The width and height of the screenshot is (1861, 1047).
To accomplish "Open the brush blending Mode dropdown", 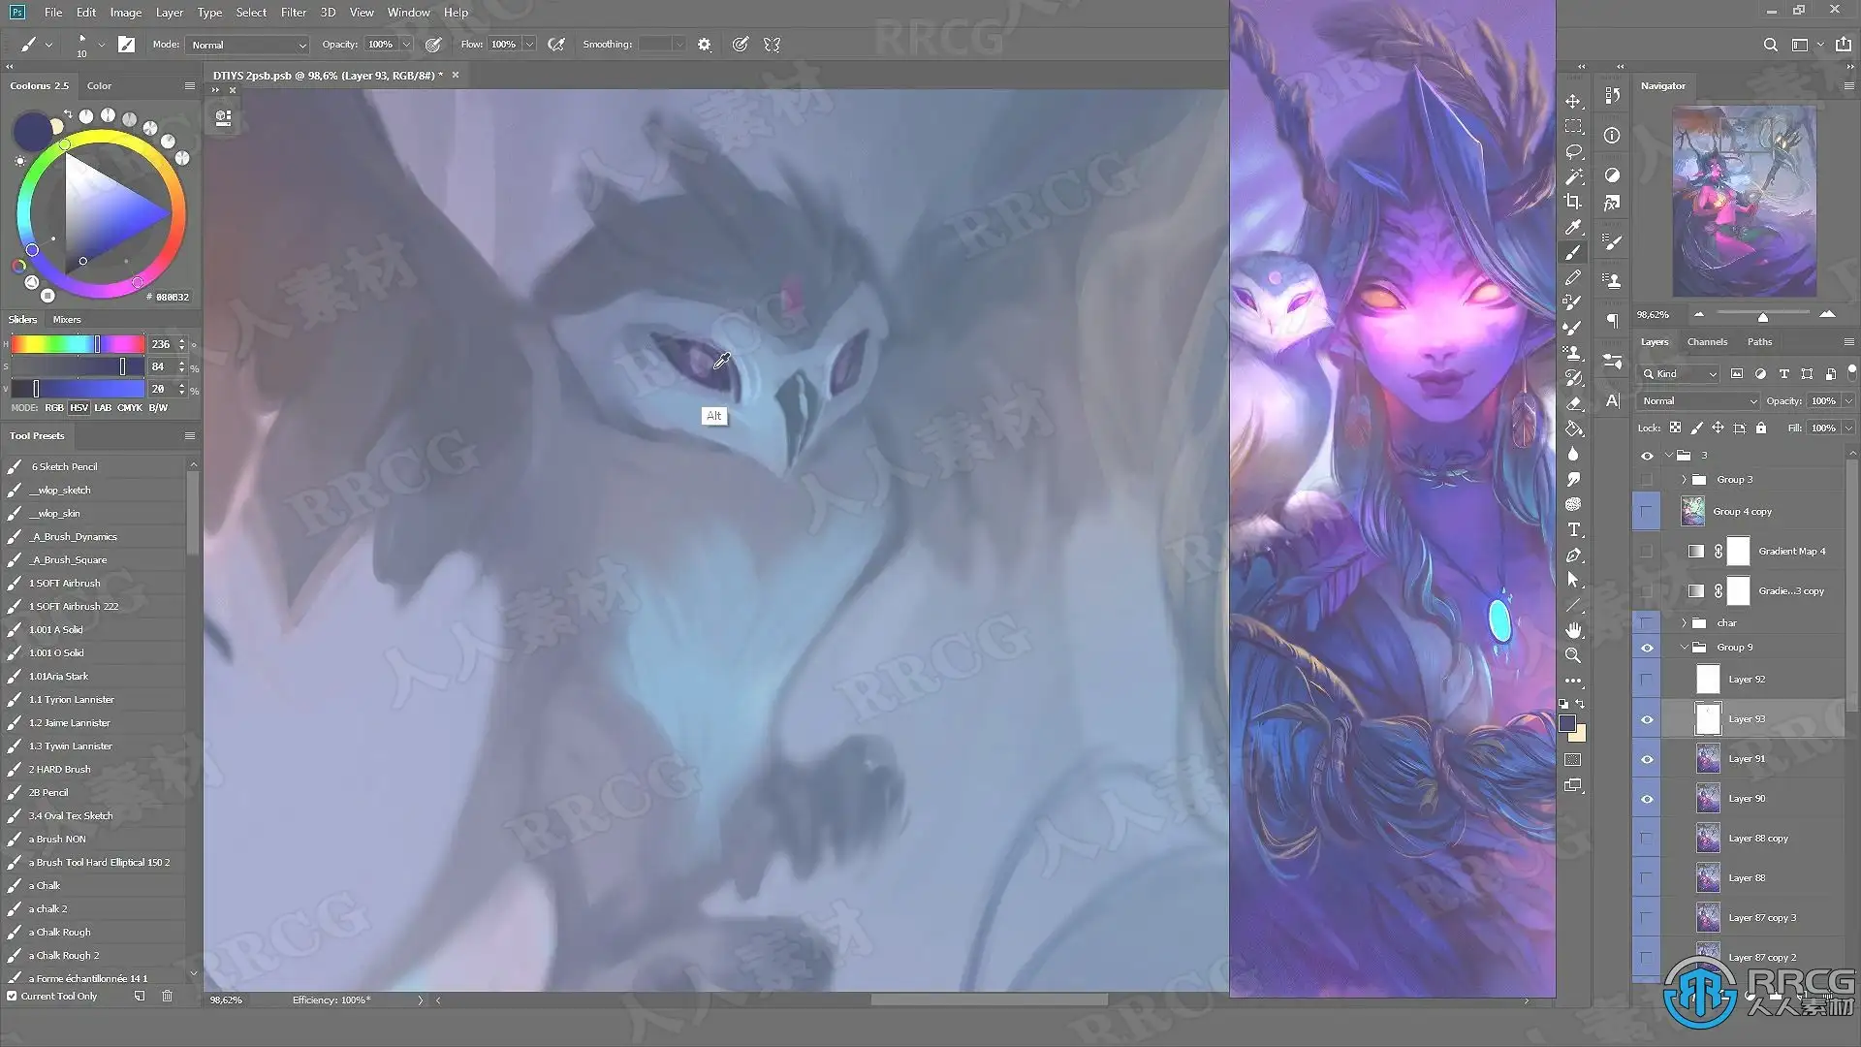I will tap(248, 45).
